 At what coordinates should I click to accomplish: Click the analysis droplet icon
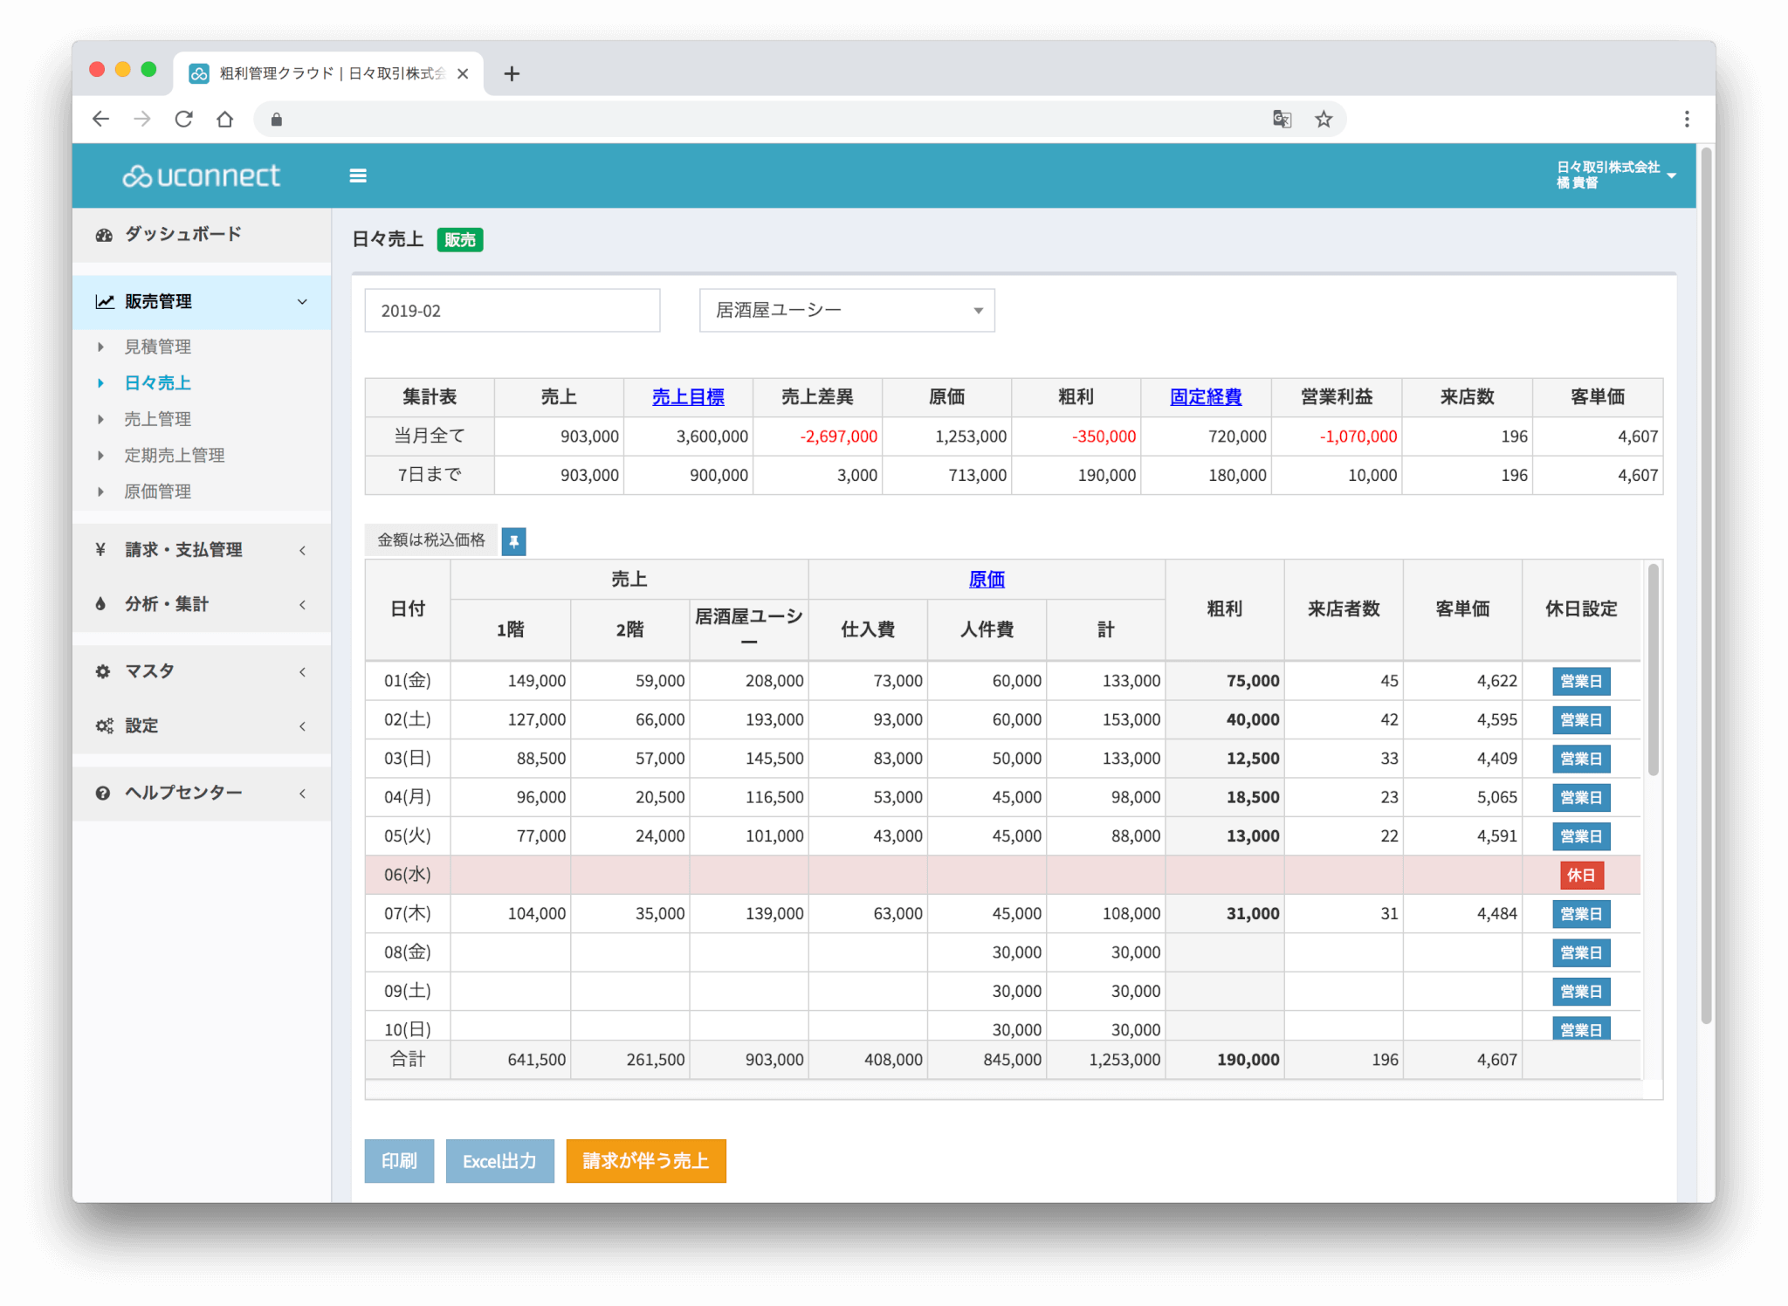(100, 604)
